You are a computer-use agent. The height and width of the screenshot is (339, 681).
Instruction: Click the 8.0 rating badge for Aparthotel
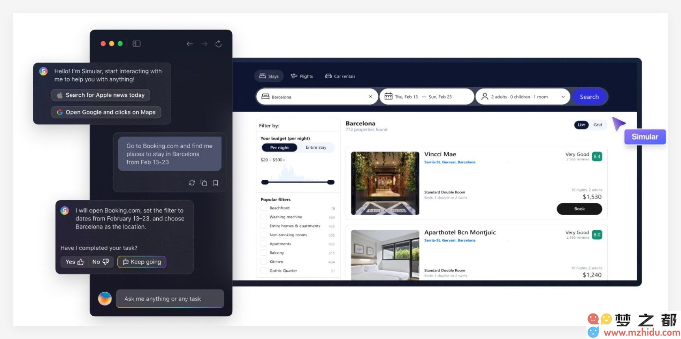pos(597,235)
